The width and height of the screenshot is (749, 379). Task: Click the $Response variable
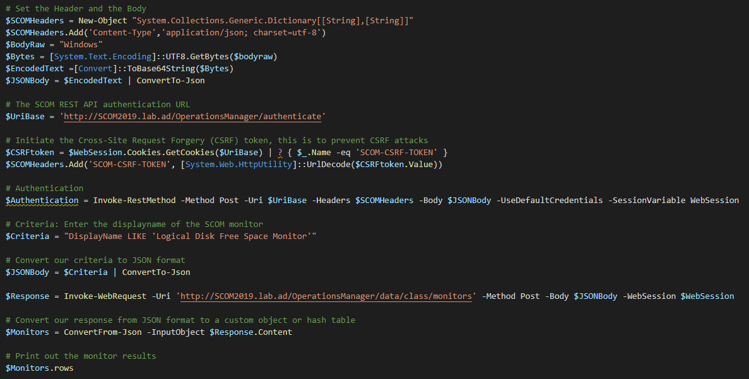(x=27, y=296)
